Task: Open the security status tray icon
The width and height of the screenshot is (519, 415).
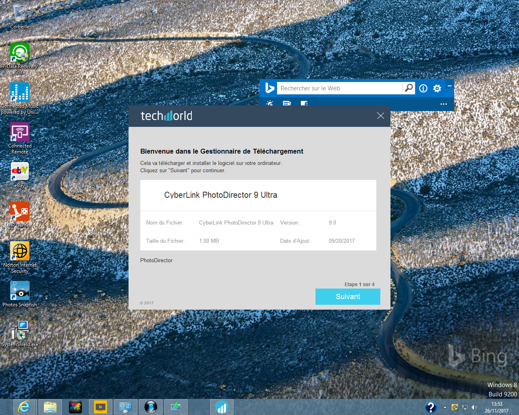Action: [455, 407]
